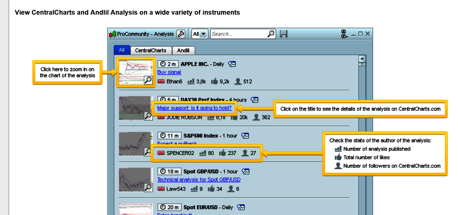Open the wrench settings in ProCommunity title bar

coord(181,34)
